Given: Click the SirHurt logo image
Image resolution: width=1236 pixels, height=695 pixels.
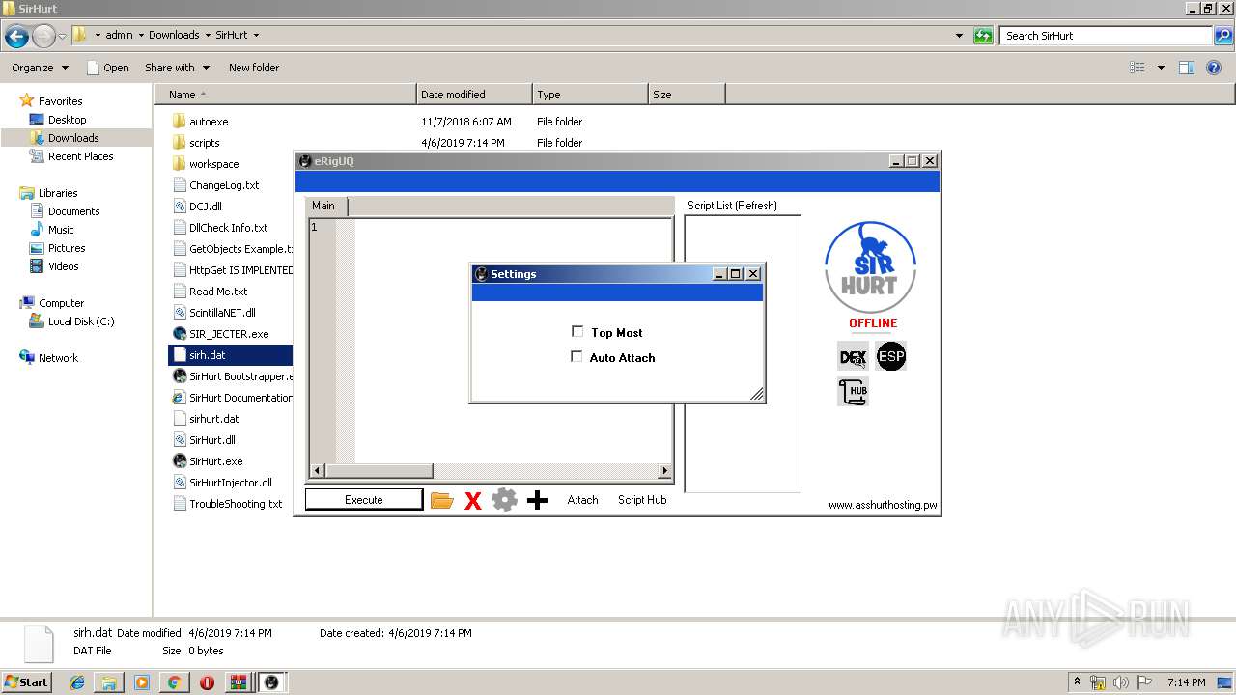Looking at the screenshot, I should point(870,267).
